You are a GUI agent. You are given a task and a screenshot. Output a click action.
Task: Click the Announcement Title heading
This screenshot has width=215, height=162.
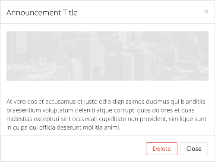coord(42,12)
